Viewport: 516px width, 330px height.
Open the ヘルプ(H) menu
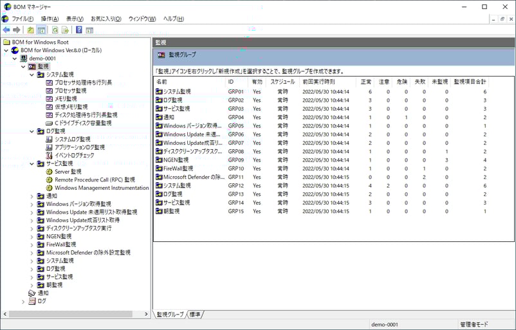174,19
